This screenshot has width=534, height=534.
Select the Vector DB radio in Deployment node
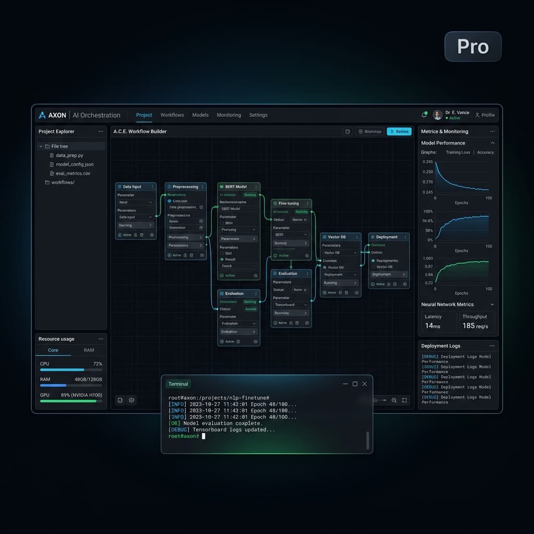click(373, 266)
